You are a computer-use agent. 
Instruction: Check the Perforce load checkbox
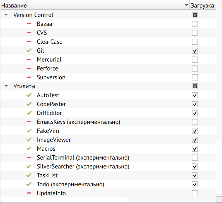(195, 69)
